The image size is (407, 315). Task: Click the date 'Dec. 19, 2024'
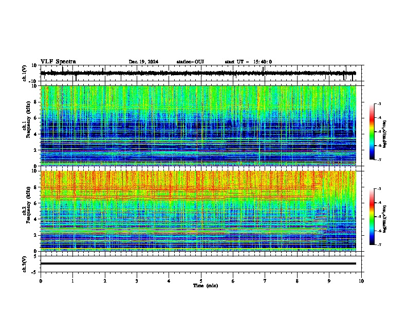point(143,62)
